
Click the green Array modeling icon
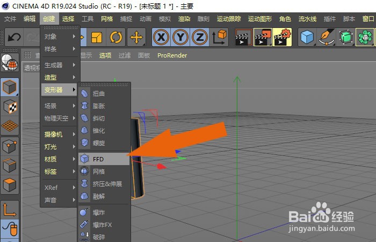click(365, 37)
